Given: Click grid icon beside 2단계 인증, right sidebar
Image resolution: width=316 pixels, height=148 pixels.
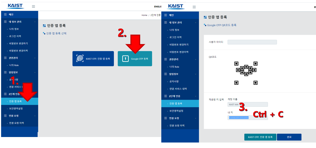Looking at the screenshot, I should [166, 96].
